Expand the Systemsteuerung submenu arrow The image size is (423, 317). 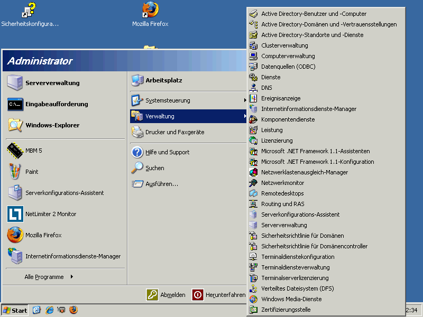[245, 100]
